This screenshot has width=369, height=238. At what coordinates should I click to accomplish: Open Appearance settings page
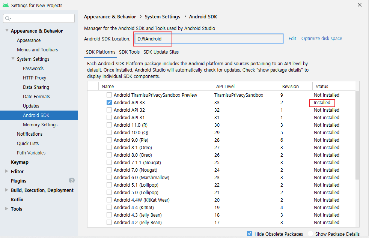coord(29,40)
